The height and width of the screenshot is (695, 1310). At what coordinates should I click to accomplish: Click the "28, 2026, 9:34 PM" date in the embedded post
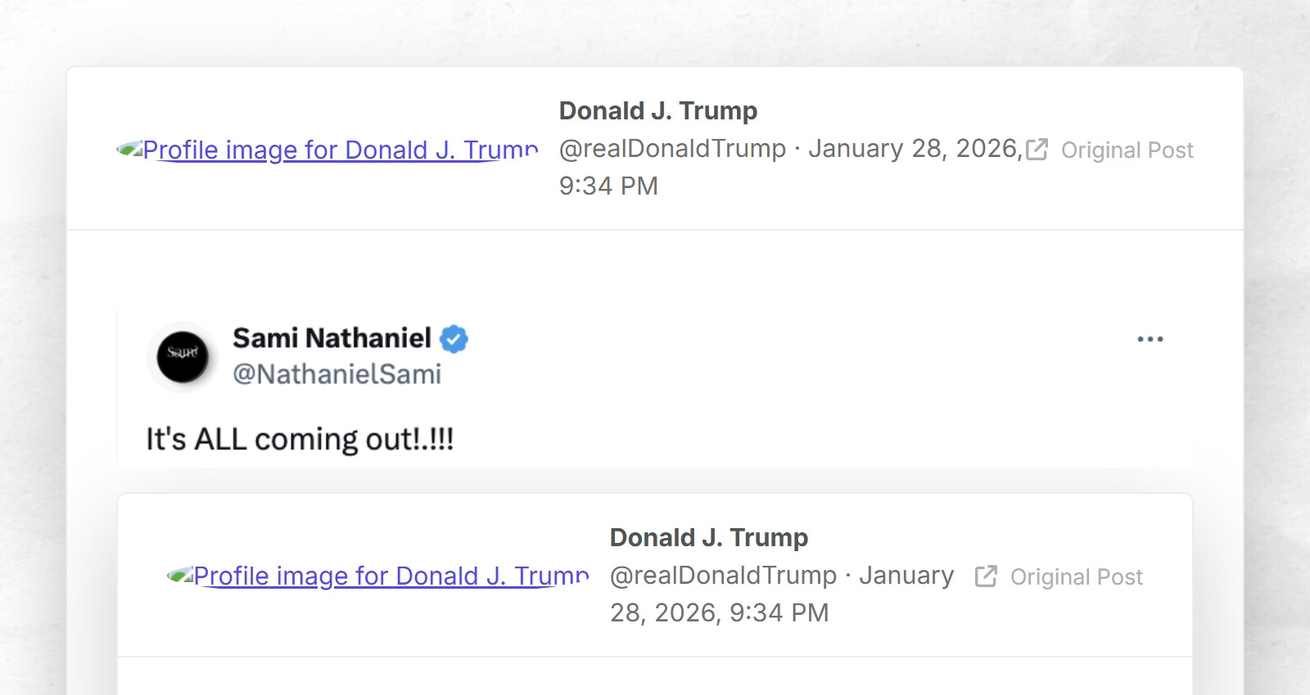click(x=719, y=613)
